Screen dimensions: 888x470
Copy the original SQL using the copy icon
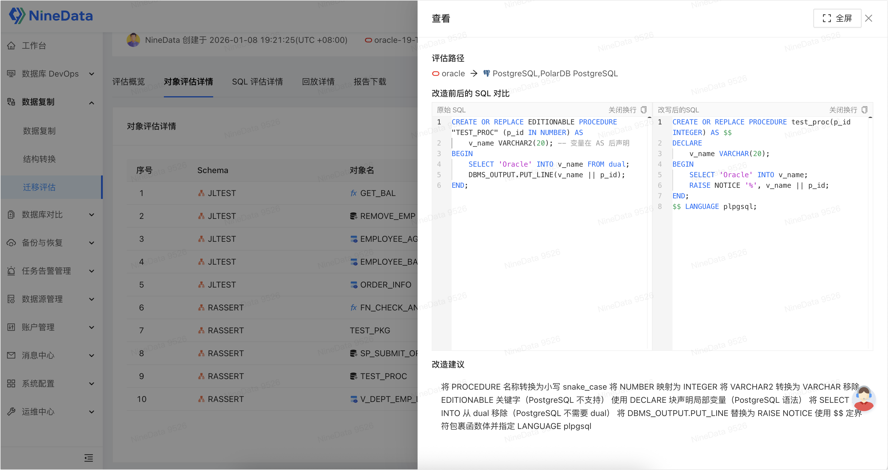coord(643,110)
